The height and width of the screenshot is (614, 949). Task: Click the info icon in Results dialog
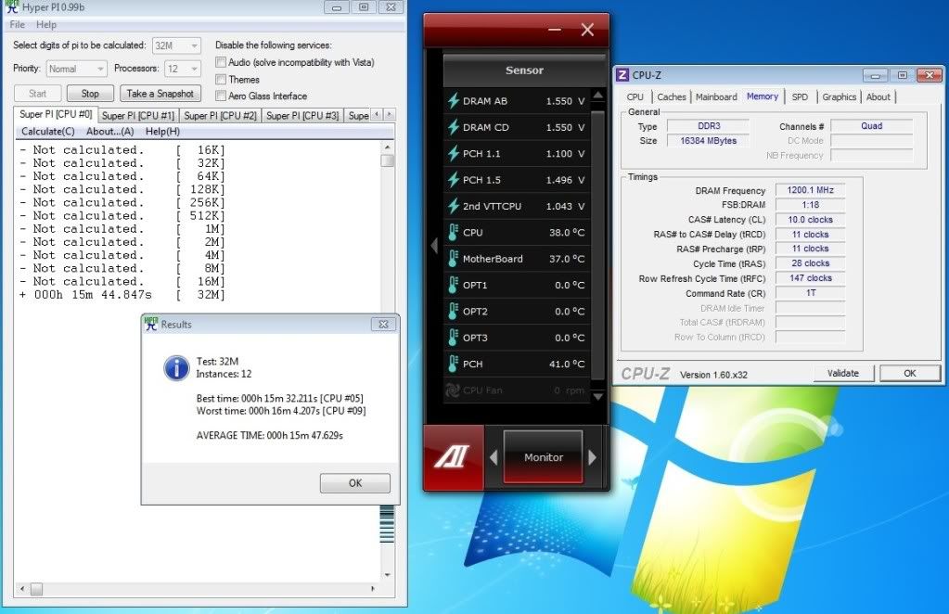176,368
